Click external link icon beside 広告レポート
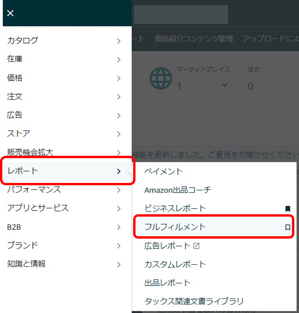 pyautogui.click(x=196, y=246)
